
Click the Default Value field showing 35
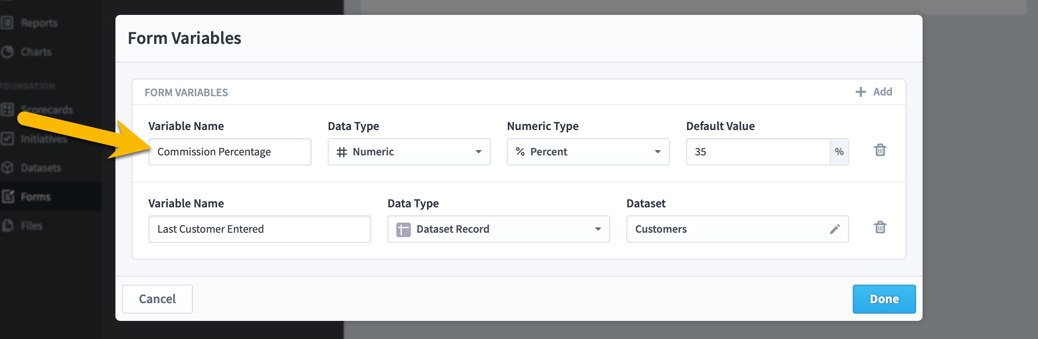(758, 152)
